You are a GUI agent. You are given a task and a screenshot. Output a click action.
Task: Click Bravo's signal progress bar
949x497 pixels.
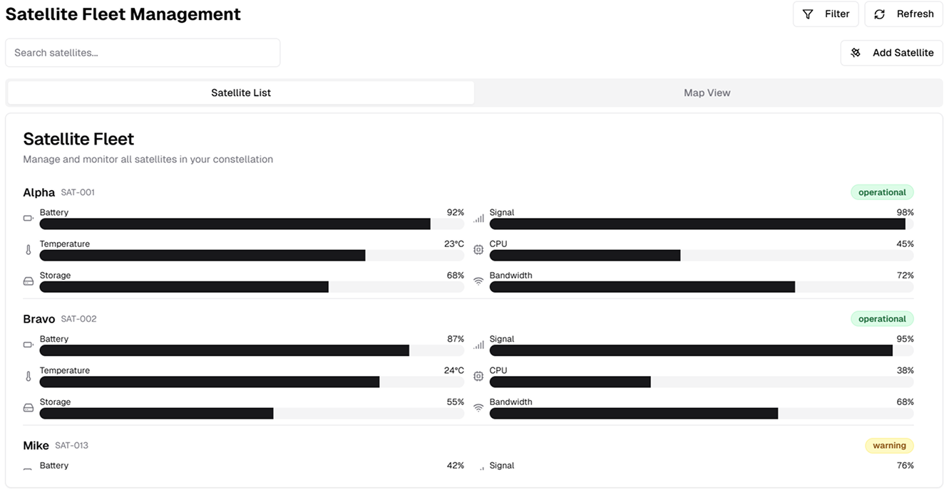702,351
